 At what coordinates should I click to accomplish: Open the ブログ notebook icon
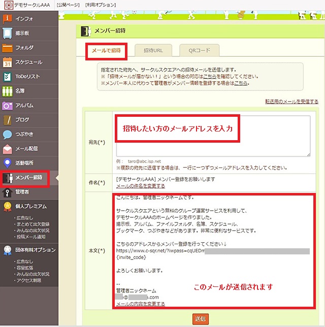tap(7, 120)
